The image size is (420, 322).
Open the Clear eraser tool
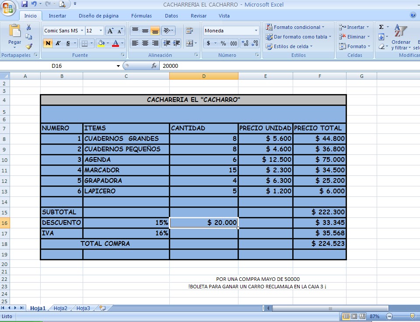pyautogui.click(x=381, y=47)
